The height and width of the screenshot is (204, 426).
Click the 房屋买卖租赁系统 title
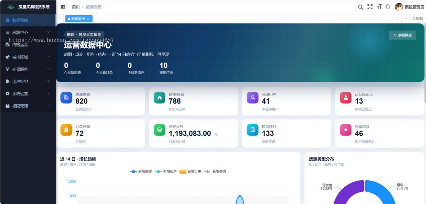tap(34, 7)
